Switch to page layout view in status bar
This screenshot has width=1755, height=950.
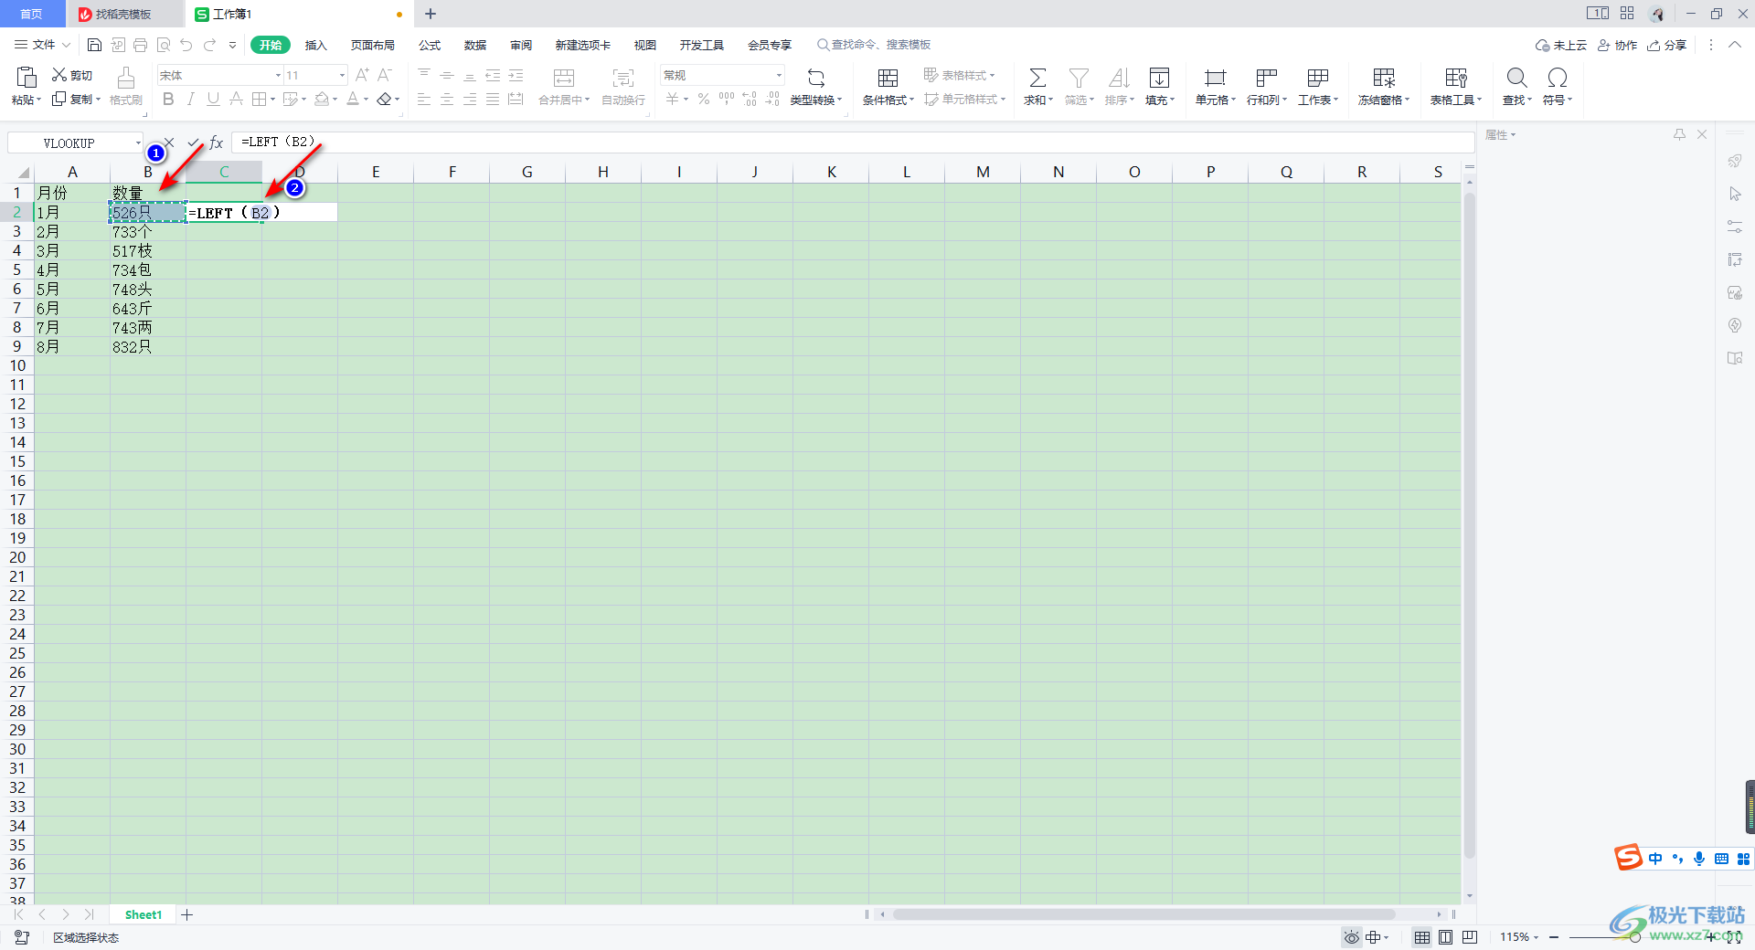pyautogui.click(x=1445, y=937)
